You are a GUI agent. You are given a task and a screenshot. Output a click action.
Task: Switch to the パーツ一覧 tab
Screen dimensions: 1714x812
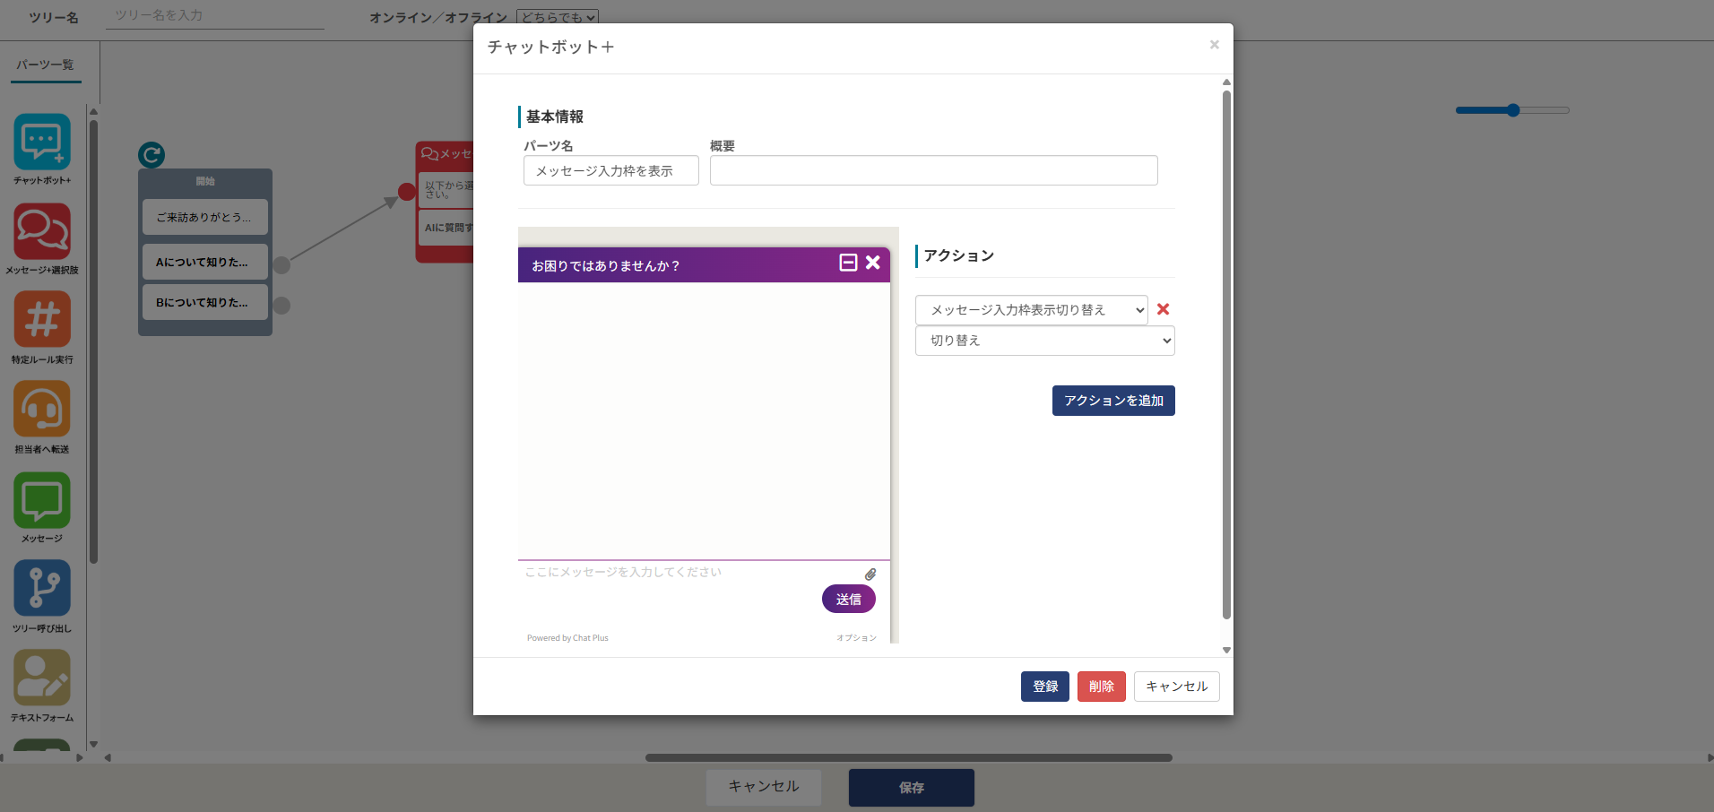coord(45,65)
